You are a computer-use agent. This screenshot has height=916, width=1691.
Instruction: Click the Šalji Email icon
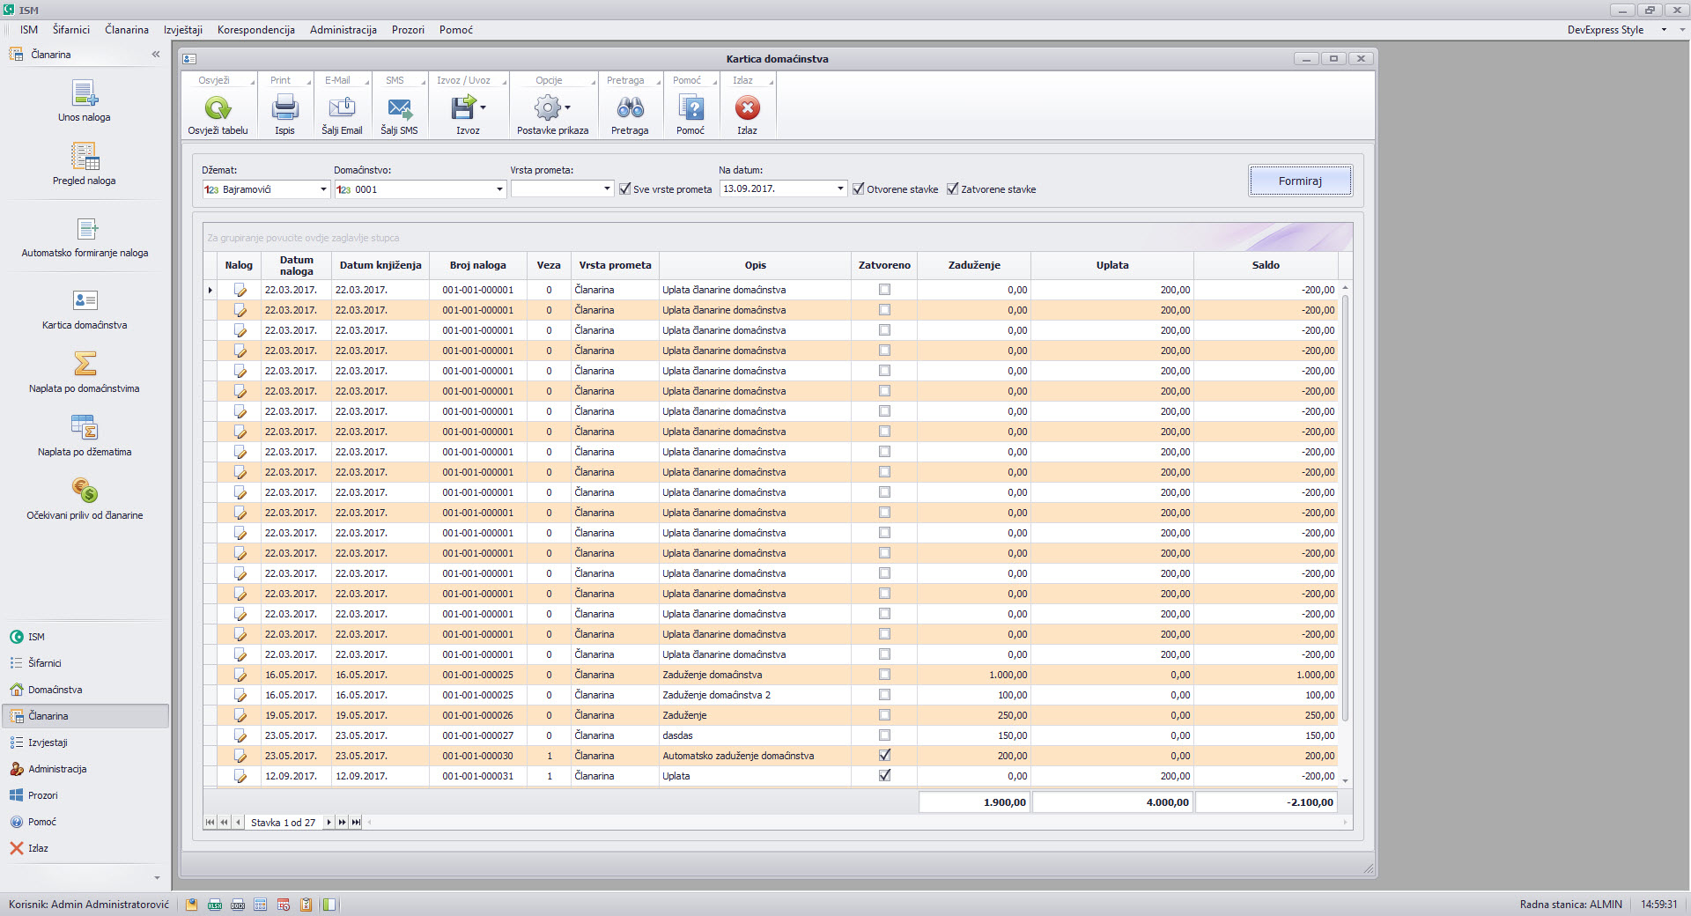pos(342,108)
